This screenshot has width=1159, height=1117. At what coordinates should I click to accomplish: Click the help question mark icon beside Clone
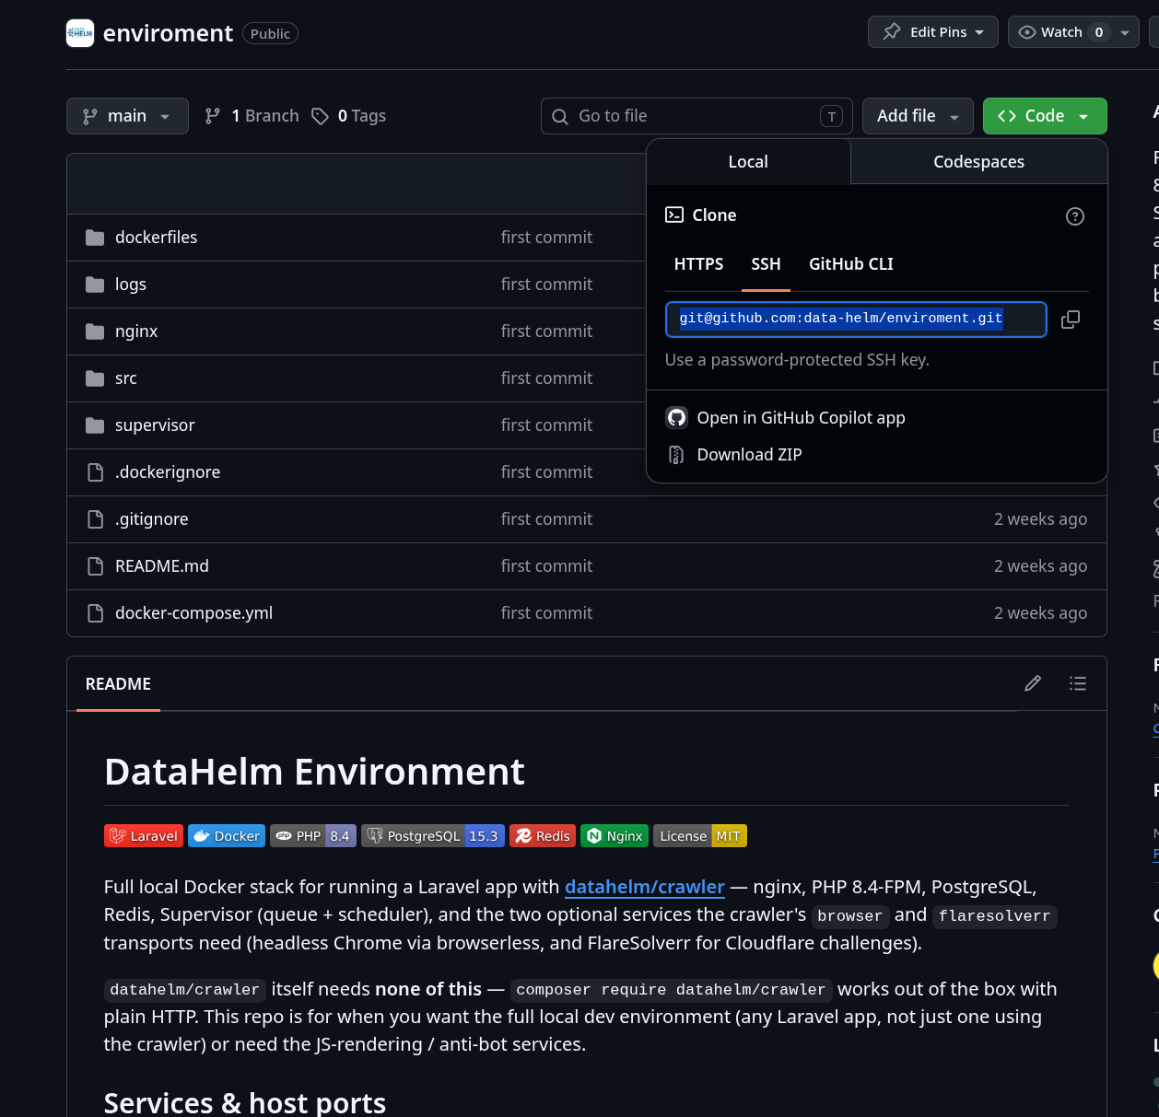pos(1075,216)
